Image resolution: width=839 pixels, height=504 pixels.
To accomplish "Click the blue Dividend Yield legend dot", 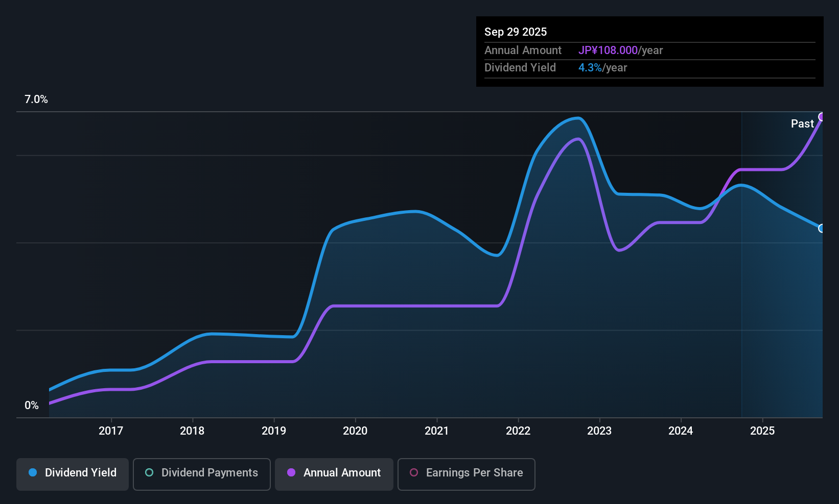I will coord(32,473).
